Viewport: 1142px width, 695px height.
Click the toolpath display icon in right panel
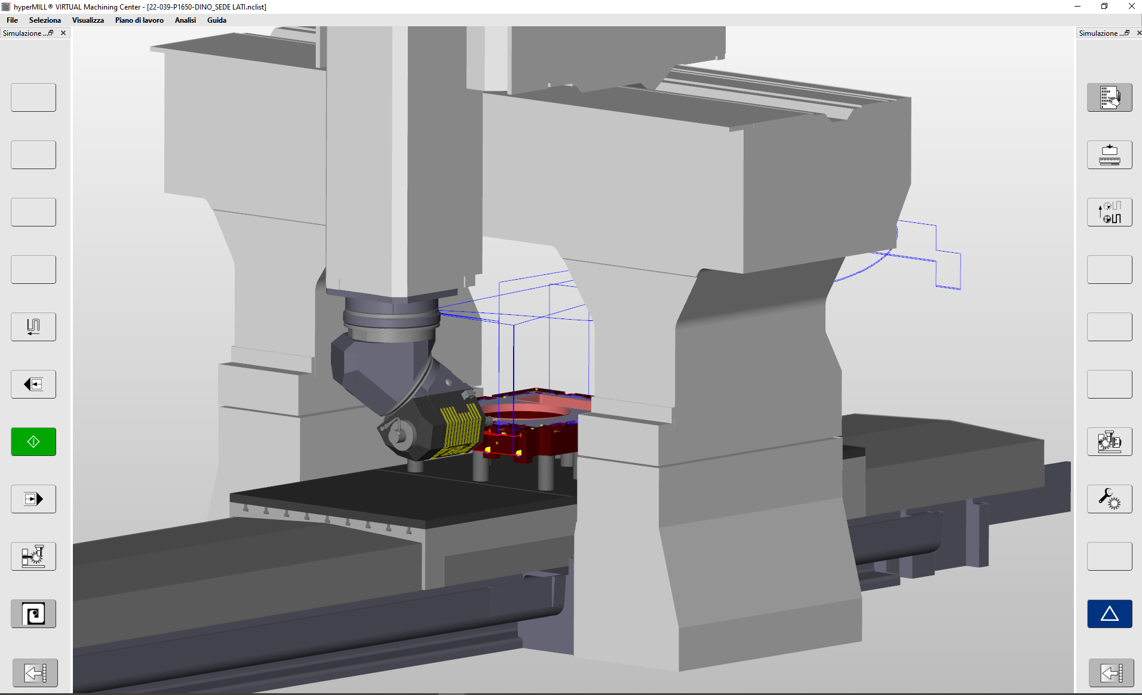1110,212
